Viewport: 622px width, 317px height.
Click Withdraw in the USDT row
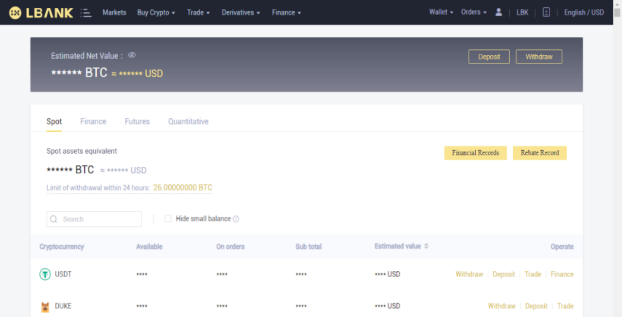[x=469, y=274]
